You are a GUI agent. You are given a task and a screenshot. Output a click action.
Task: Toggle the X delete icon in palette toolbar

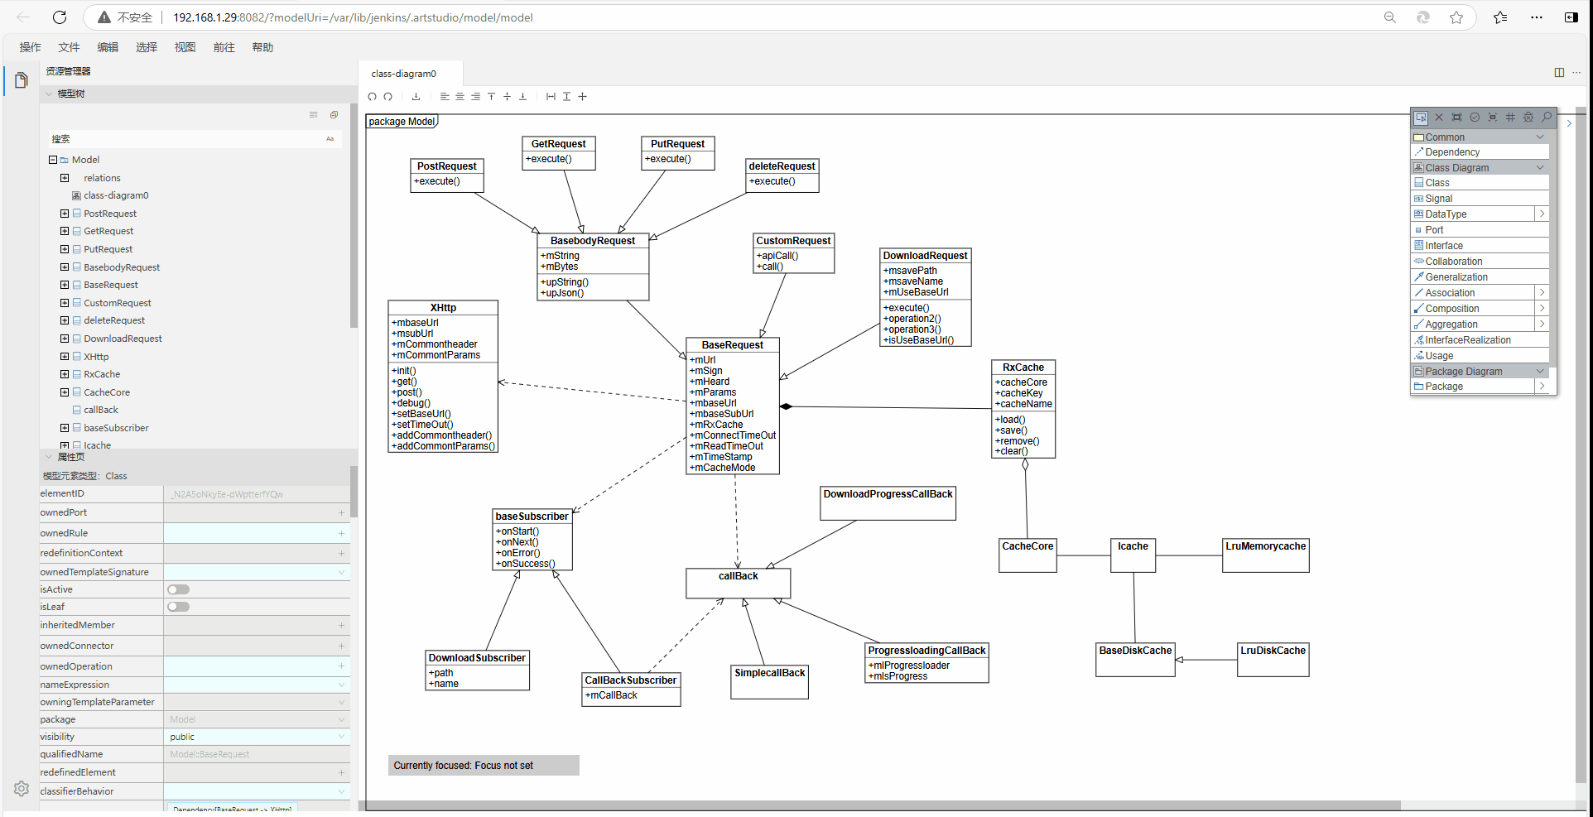[1439, 117]
